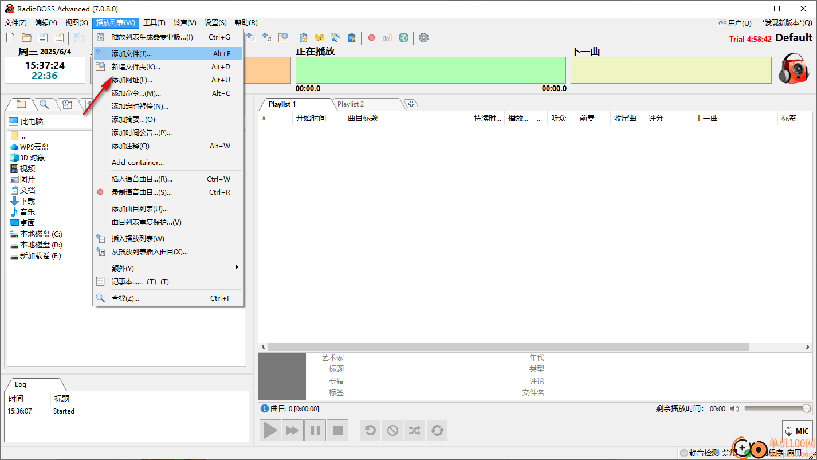Screen dimensions: 817x460
Task: Click the save-as floppy toolbar icon
Action: [58, 38]
